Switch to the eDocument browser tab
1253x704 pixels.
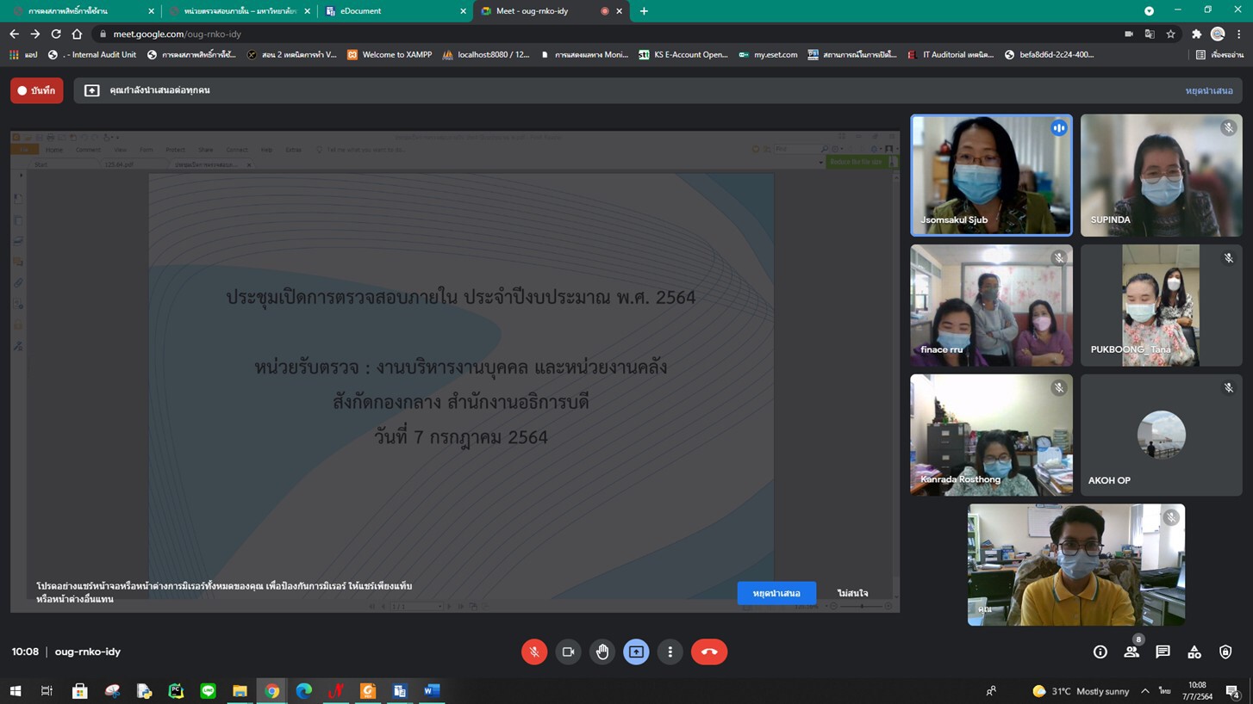[x=393, y=11]
